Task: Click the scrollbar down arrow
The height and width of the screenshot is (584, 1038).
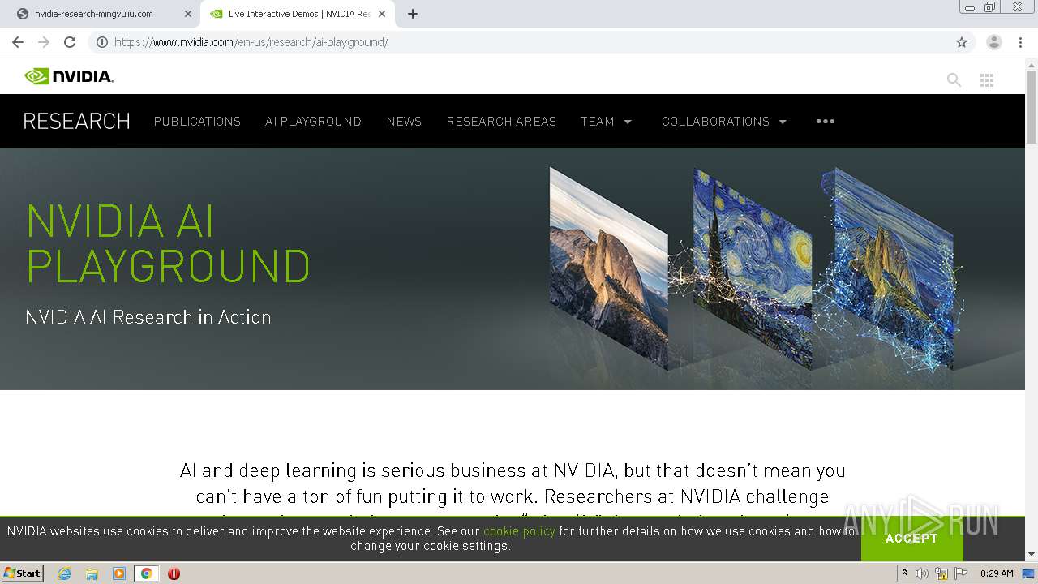Action: pos(1032,554)
